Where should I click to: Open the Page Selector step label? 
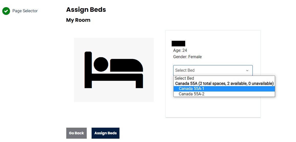pos(25,11)
